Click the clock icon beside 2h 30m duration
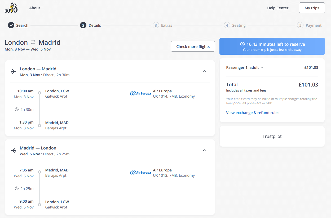Image resolution: width=331 pixels, height=218 pixels. click(x=17, y=109)
